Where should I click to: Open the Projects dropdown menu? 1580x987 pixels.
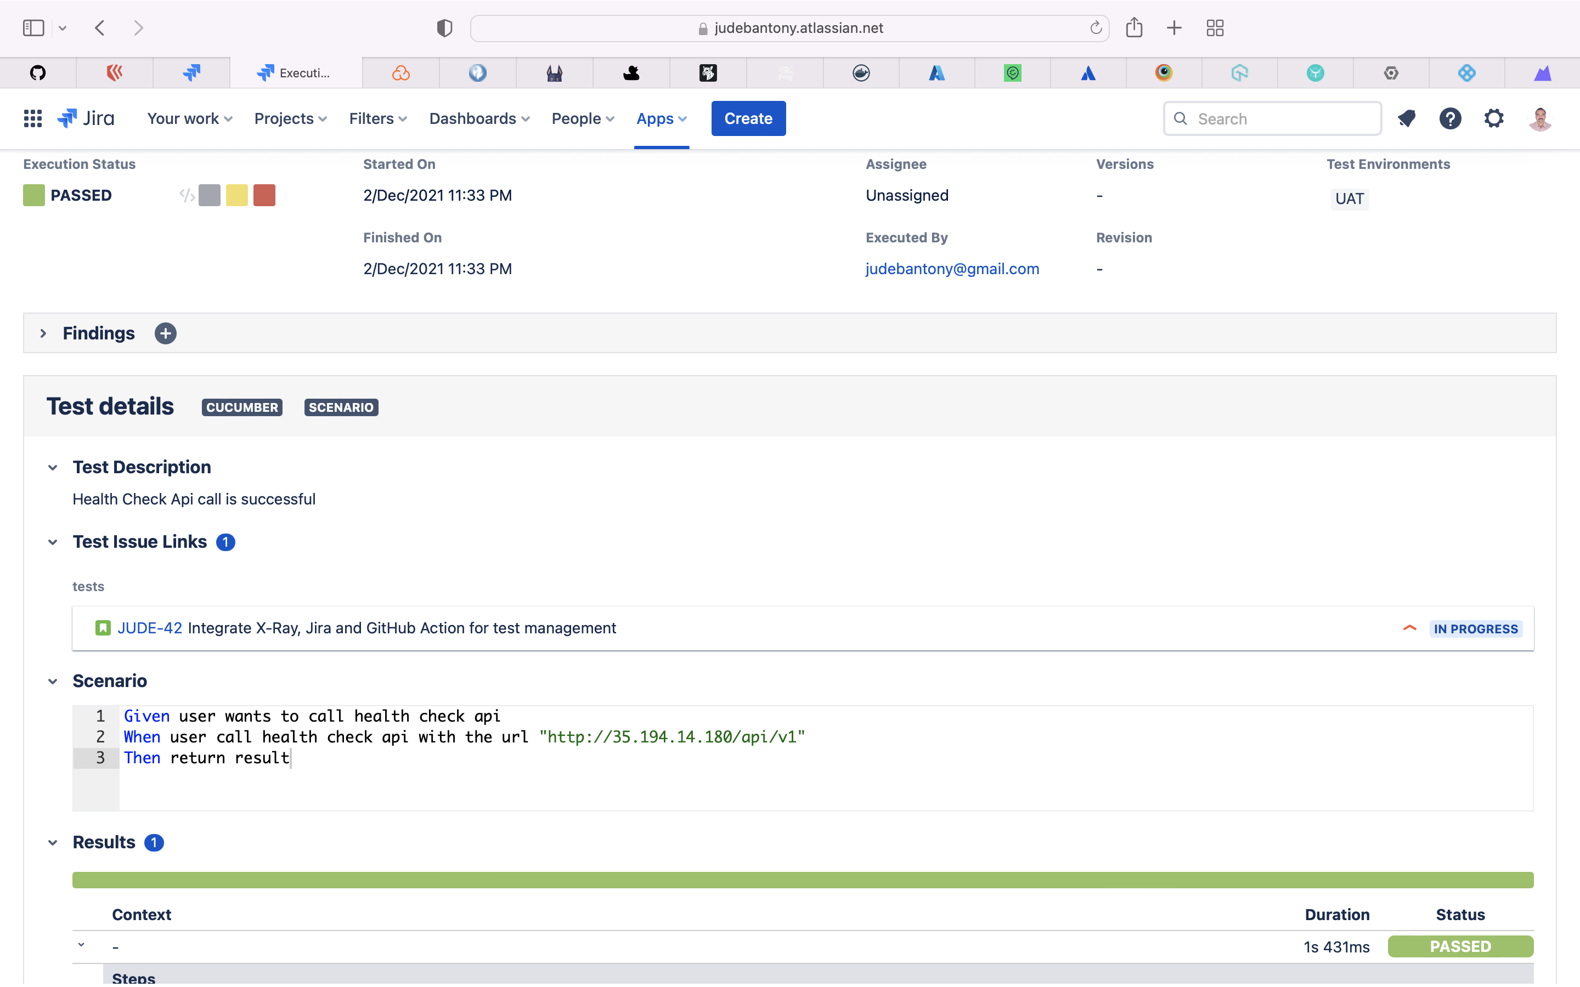tap(290, 118)
